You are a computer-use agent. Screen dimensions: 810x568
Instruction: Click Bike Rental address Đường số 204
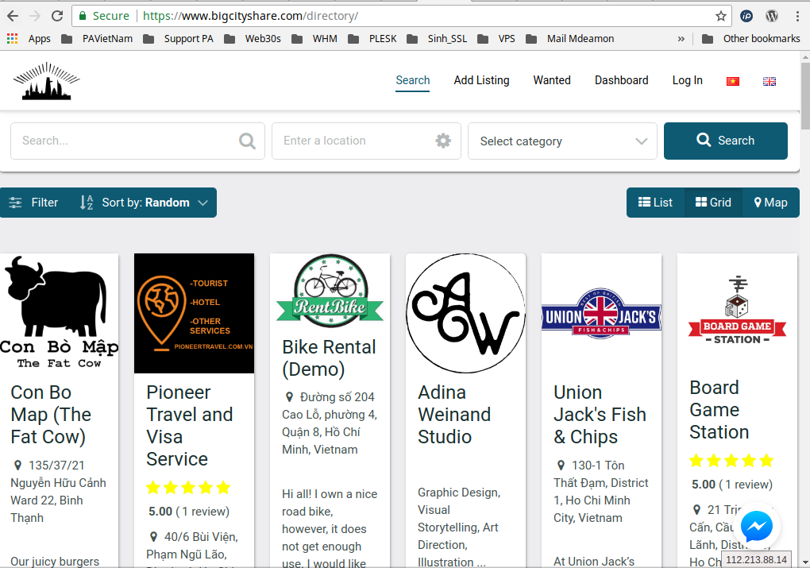click(330, 423)
